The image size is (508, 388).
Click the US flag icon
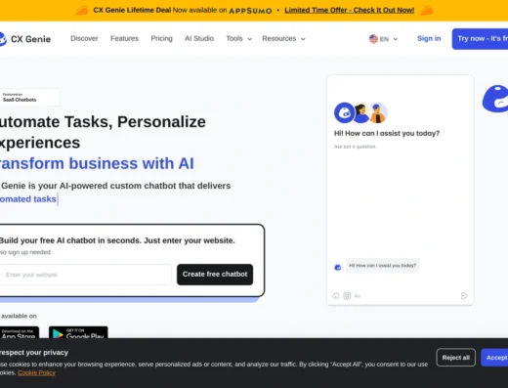[373, 39]
